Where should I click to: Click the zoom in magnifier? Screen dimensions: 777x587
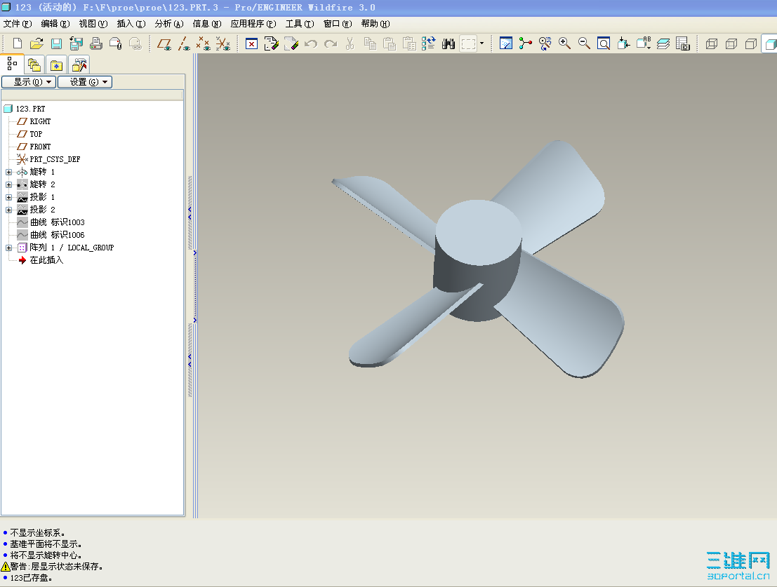point(564,43)
